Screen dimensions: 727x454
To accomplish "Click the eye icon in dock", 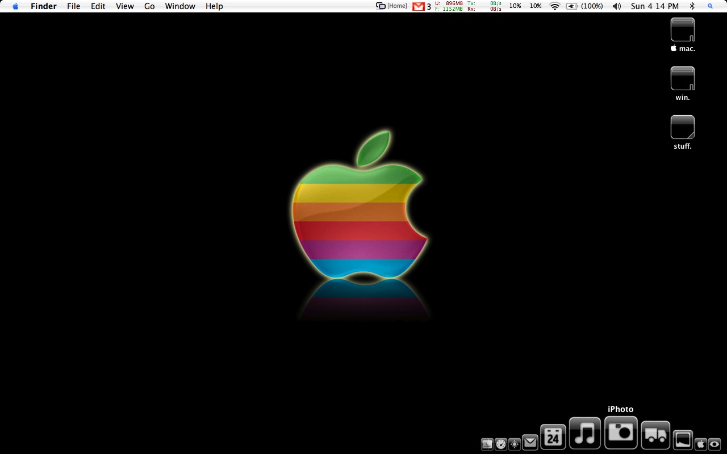I will pos(714,444).
